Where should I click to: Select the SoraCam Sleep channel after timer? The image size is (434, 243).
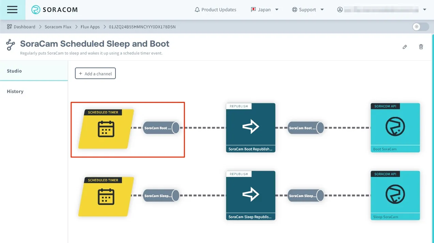pyautogui.click(x=161, y=196)
